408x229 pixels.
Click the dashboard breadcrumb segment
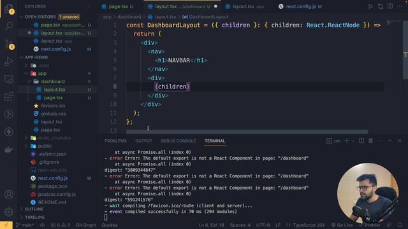coord(129,17)
